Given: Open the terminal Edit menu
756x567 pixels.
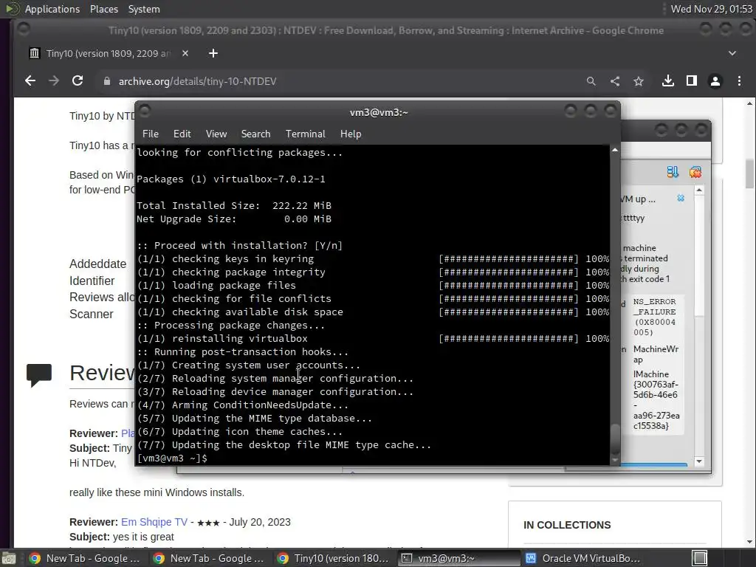Looking at the screenshot, I should (182, 134).
